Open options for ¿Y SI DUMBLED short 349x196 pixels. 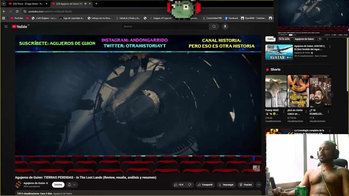coord(328,112)
